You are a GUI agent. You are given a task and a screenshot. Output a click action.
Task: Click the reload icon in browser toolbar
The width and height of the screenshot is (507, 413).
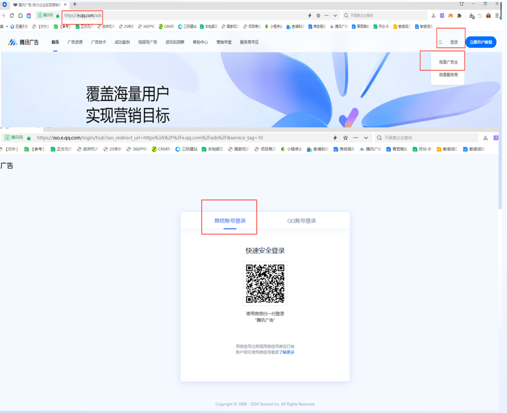coord(12,15)
